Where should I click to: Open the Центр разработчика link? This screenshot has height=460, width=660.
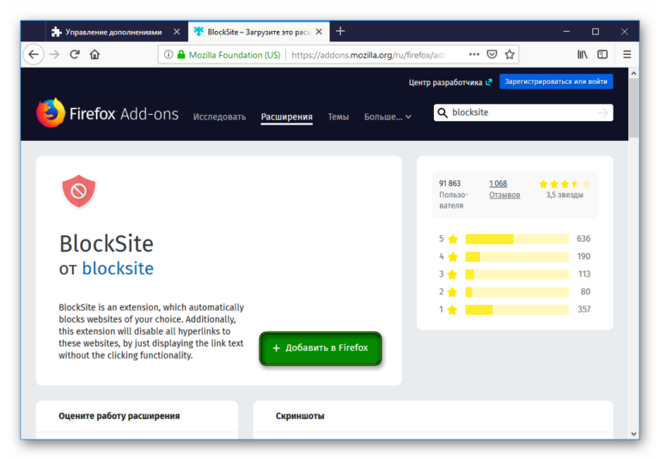[450, 82]
